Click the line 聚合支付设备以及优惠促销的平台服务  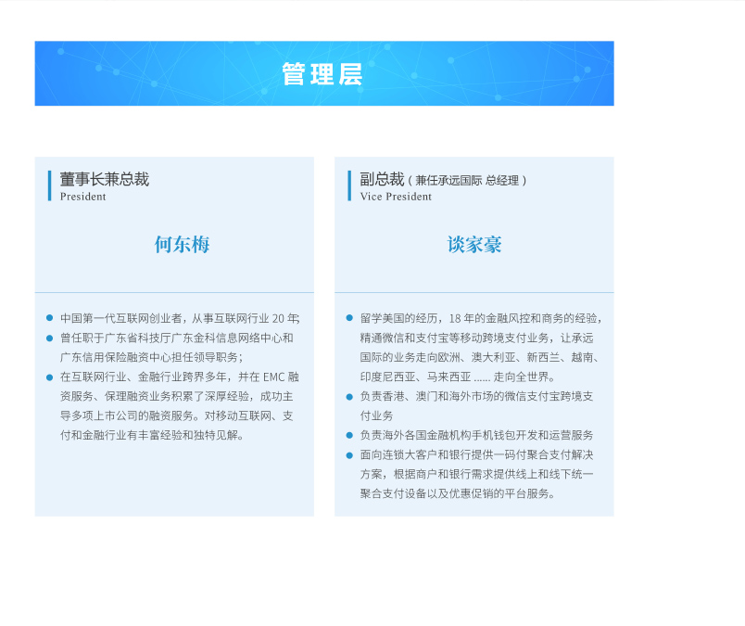pos(457,493)
